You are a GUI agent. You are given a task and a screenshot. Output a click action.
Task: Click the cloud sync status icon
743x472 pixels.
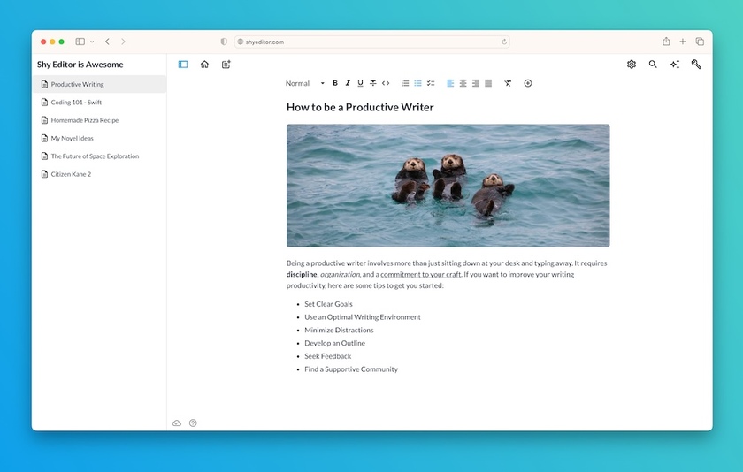tap(177, 423)
